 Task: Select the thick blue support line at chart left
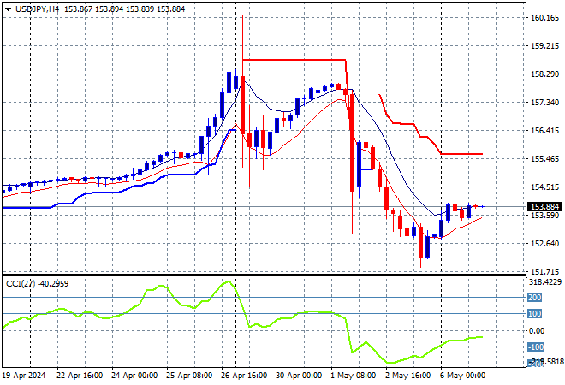coord(27,208)
